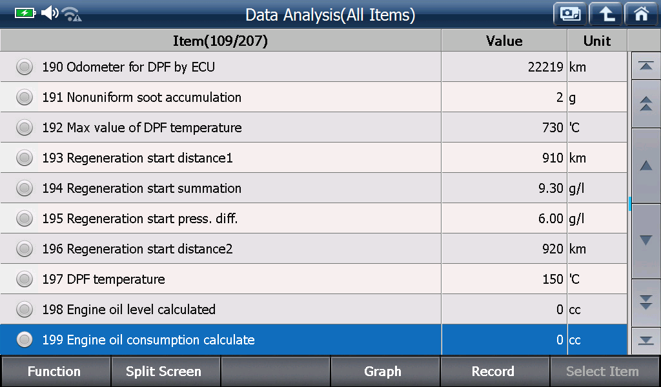661x387 pixels.
Task: Move up one row with single up-arrow
Action: (646, 166)
